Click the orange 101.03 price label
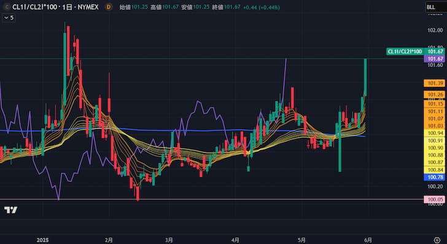Screen dimensions: 447x244 [435, 125]
